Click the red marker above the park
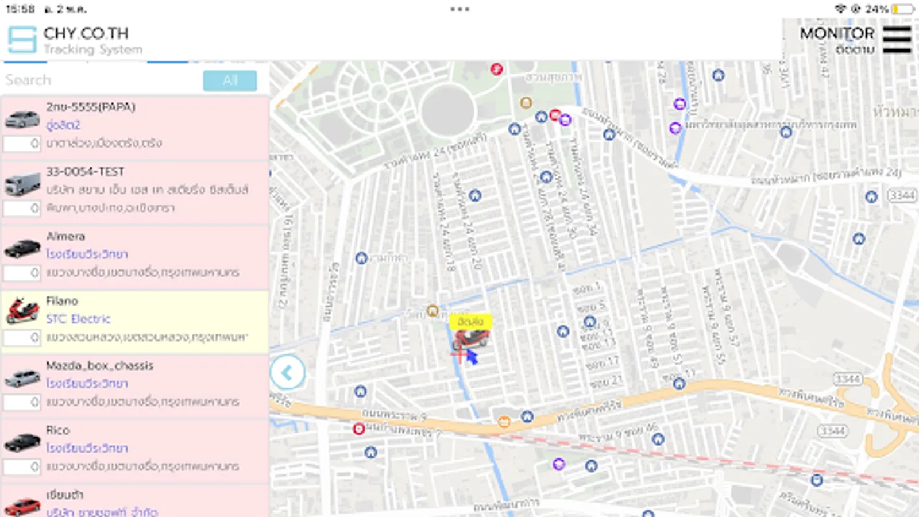Image resolution: width=919 pixels, height=517 pixels. point(496,70)
